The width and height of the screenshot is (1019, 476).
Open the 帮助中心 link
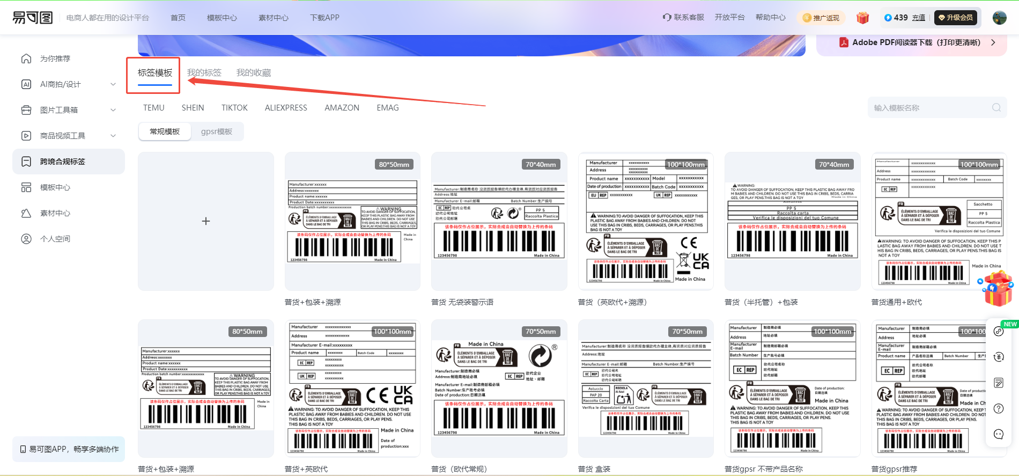(x=771, y=17)
